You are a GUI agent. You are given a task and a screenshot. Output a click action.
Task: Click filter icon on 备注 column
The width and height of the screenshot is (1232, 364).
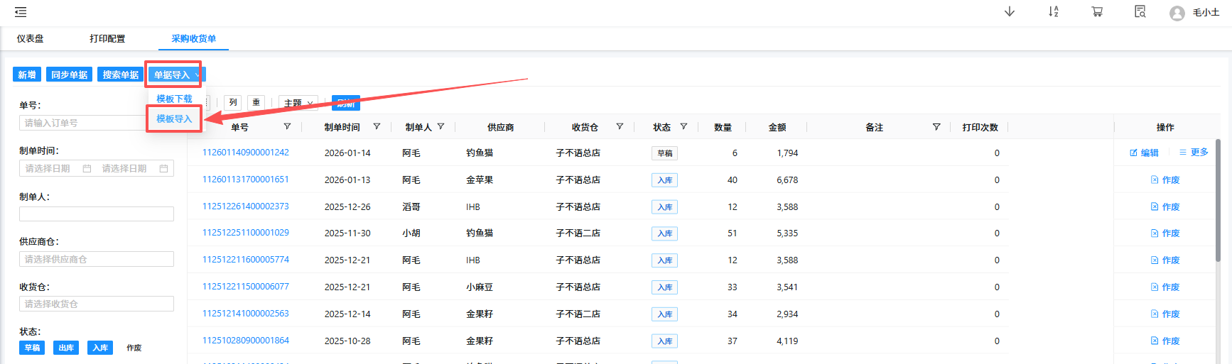936,127
